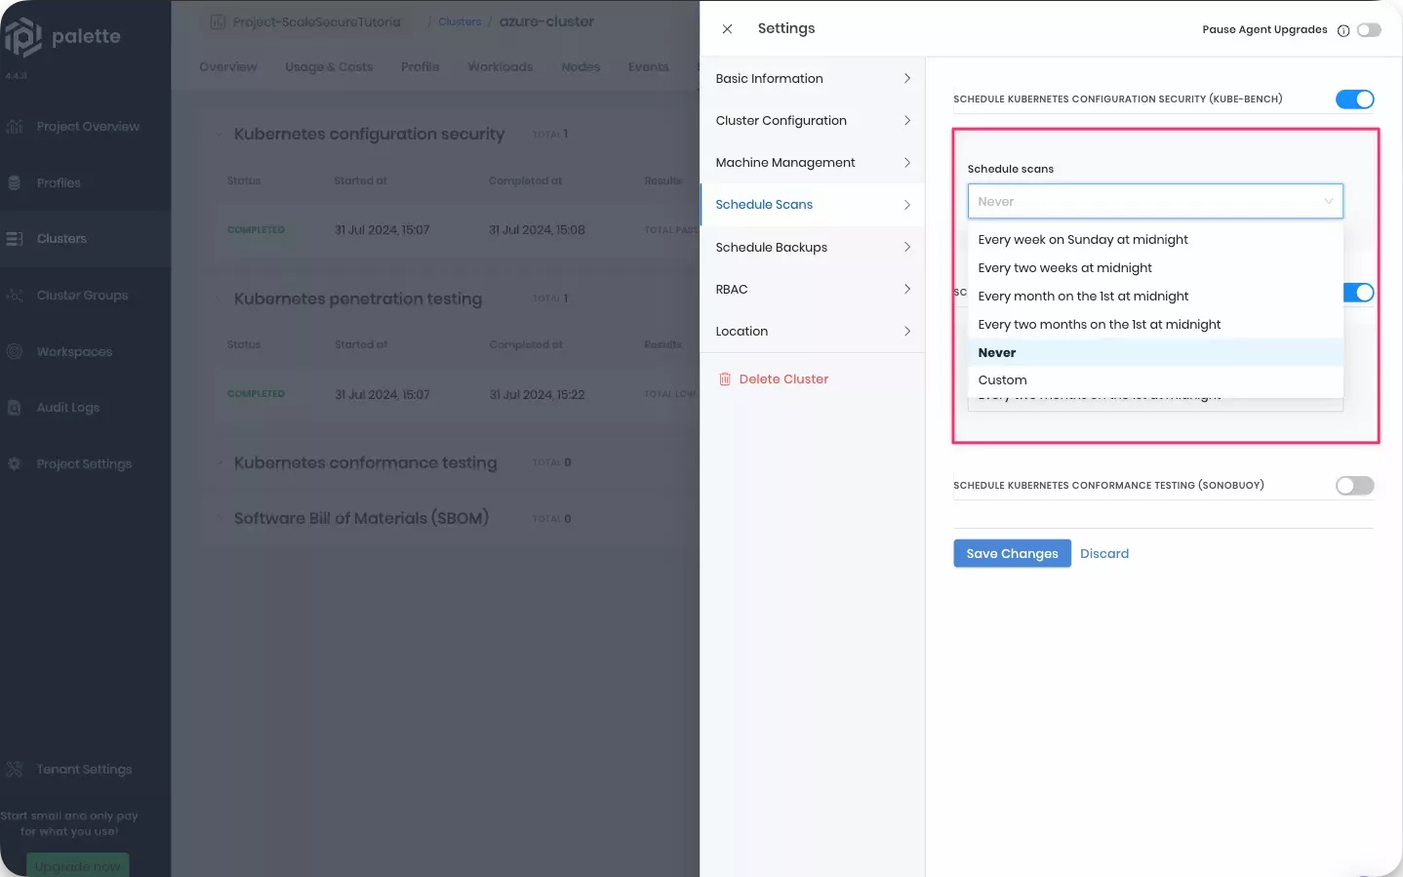Click the Profiles sidebar icon
This screenshot has height=877, width=1403.
pyautogui.click(x=15, y=183)
